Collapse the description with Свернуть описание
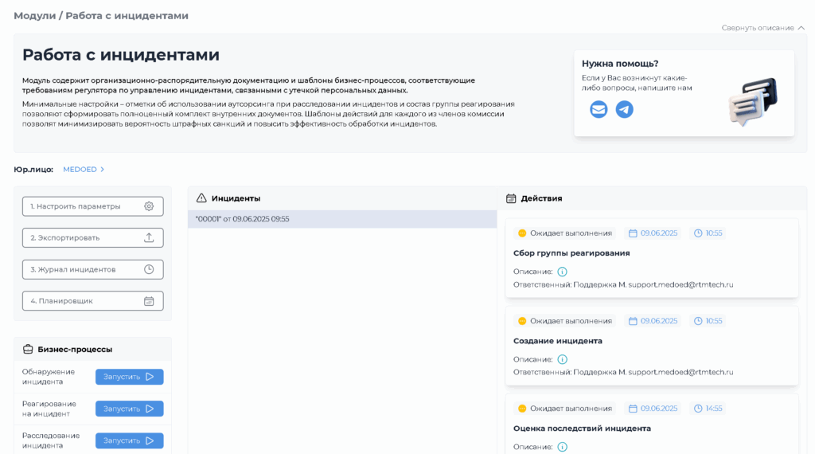815x454 pixels. pos(762,28)
